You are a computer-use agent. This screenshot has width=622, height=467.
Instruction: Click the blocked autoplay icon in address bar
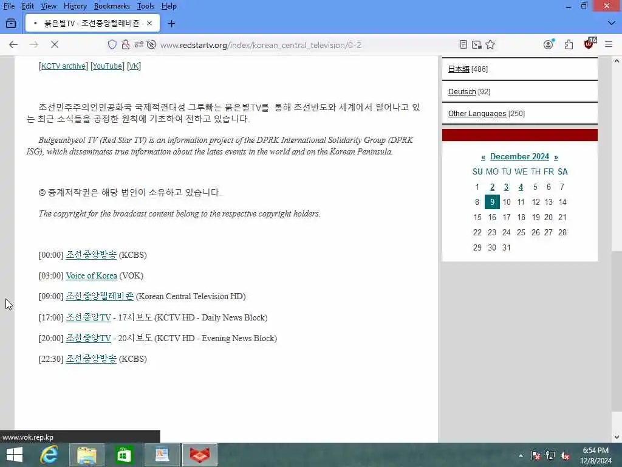151,44
